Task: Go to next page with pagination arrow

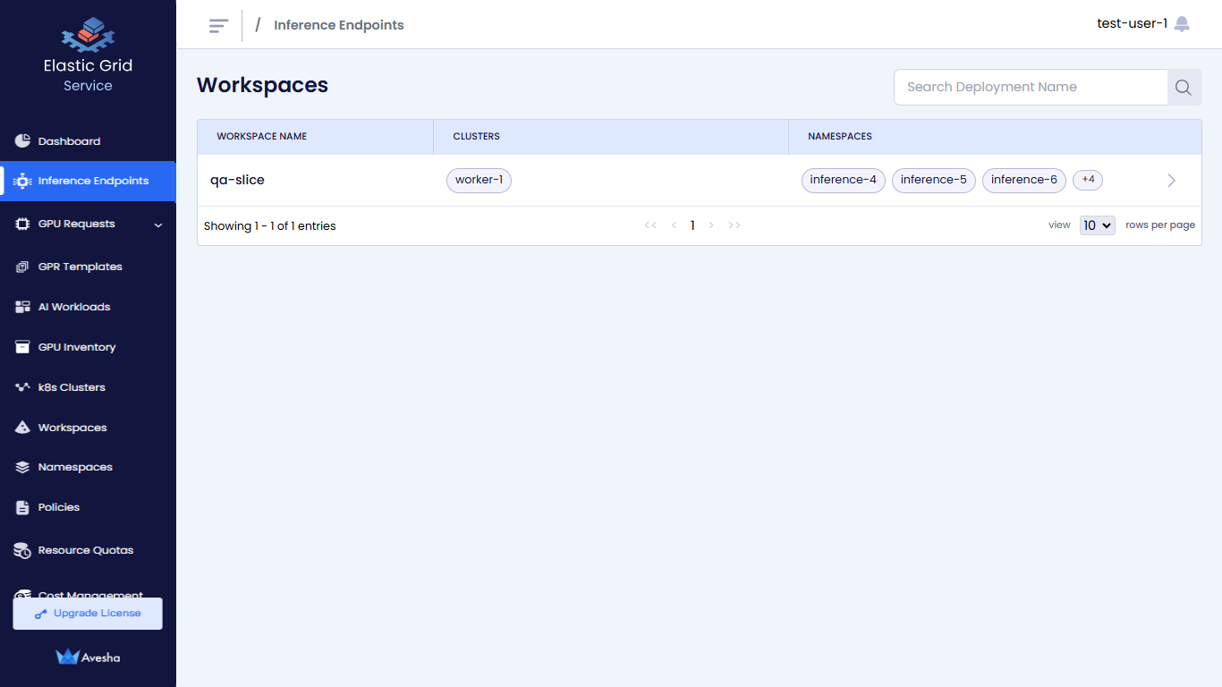Action: click(x=711, y=225)
